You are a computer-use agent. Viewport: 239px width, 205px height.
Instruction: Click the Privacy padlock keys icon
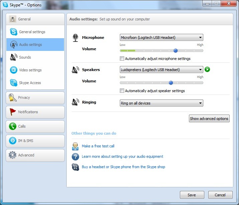point(12,97)
